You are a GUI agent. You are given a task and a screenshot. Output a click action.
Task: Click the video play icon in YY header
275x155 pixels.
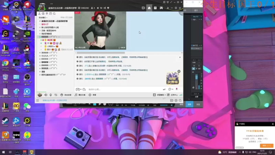coord(143,8)
